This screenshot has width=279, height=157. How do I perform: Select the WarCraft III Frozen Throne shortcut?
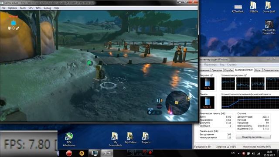(269, 27)
